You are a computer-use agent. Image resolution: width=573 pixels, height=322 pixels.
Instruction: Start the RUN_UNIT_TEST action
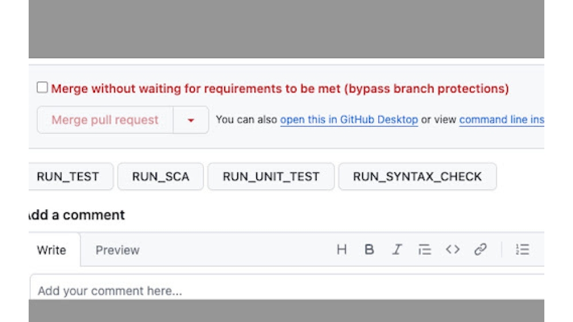tap(270, 177)
